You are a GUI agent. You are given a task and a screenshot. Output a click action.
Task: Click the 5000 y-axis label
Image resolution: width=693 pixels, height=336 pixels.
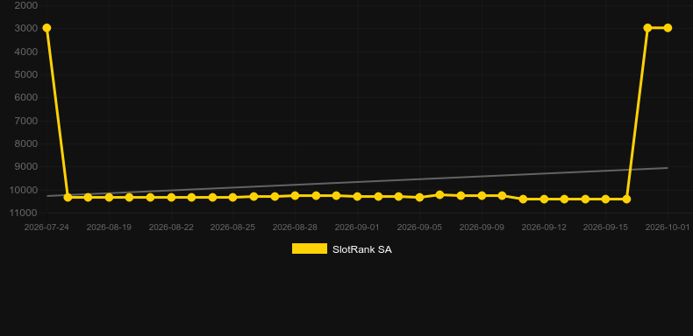[26, 74]
